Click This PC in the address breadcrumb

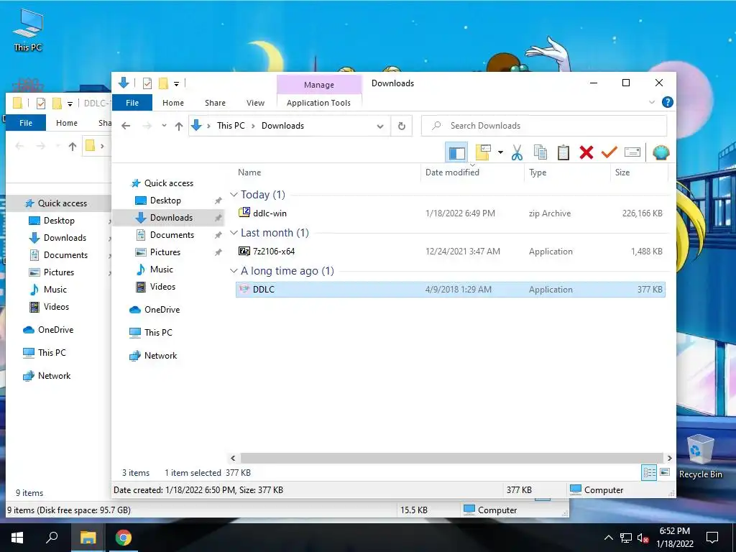coord(231,126)
